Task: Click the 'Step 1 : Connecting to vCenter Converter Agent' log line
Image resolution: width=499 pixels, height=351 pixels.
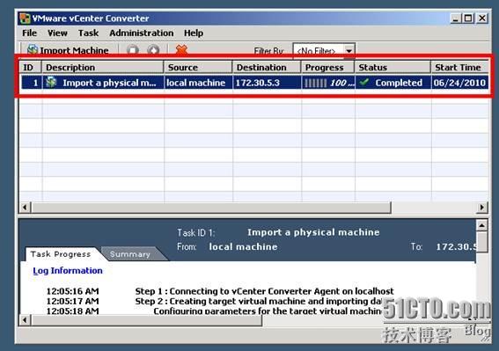Action: [x=264, y=291]
